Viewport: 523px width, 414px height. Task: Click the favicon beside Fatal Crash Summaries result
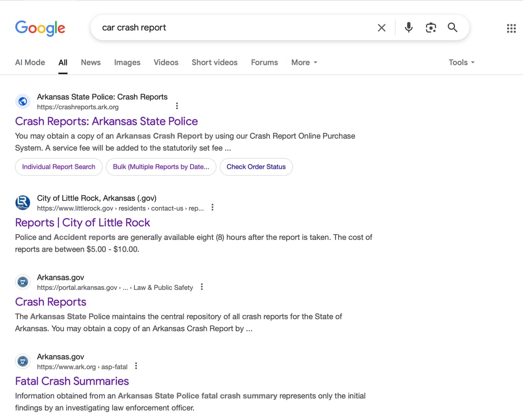point(22,361)
